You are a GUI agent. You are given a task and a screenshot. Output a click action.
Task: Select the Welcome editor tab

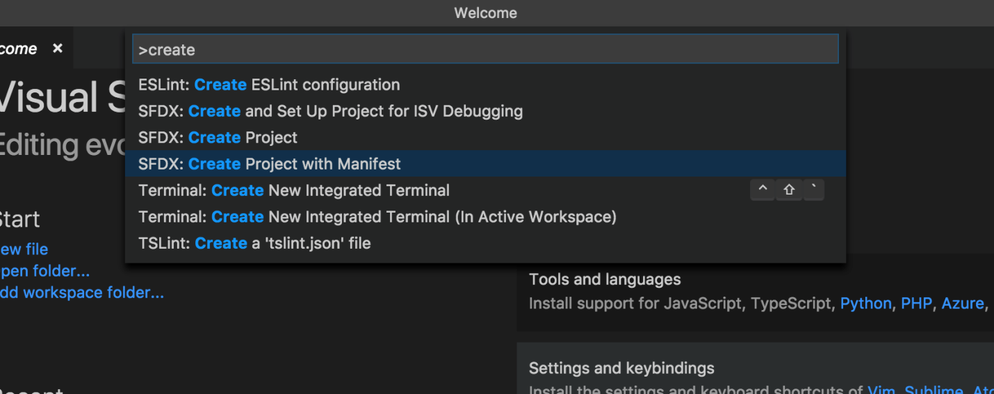pos(19,49)
